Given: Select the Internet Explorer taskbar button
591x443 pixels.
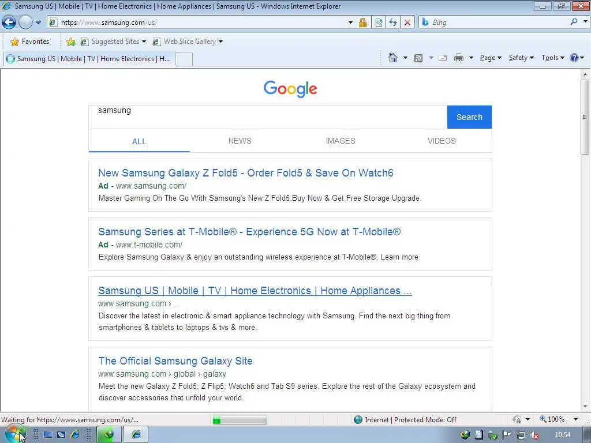Looking at the screenshot, I should [x=136, y=435].
